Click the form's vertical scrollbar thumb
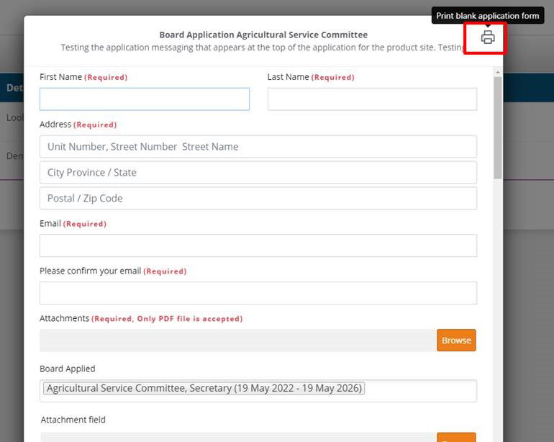Screen dimensions: 554x442 click(498, 127)
